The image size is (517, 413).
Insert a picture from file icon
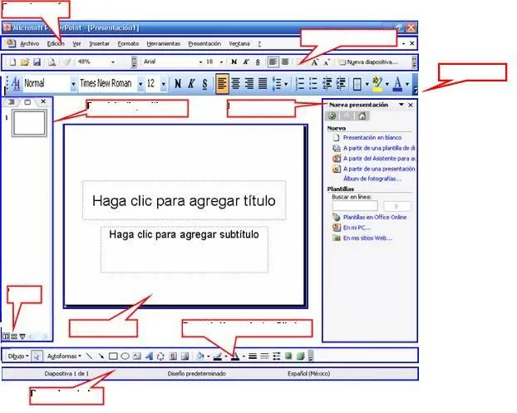pyautogui.click(x=185, y=356)
